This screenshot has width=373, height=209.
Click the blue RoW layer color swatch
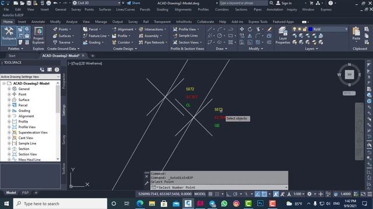311,29
